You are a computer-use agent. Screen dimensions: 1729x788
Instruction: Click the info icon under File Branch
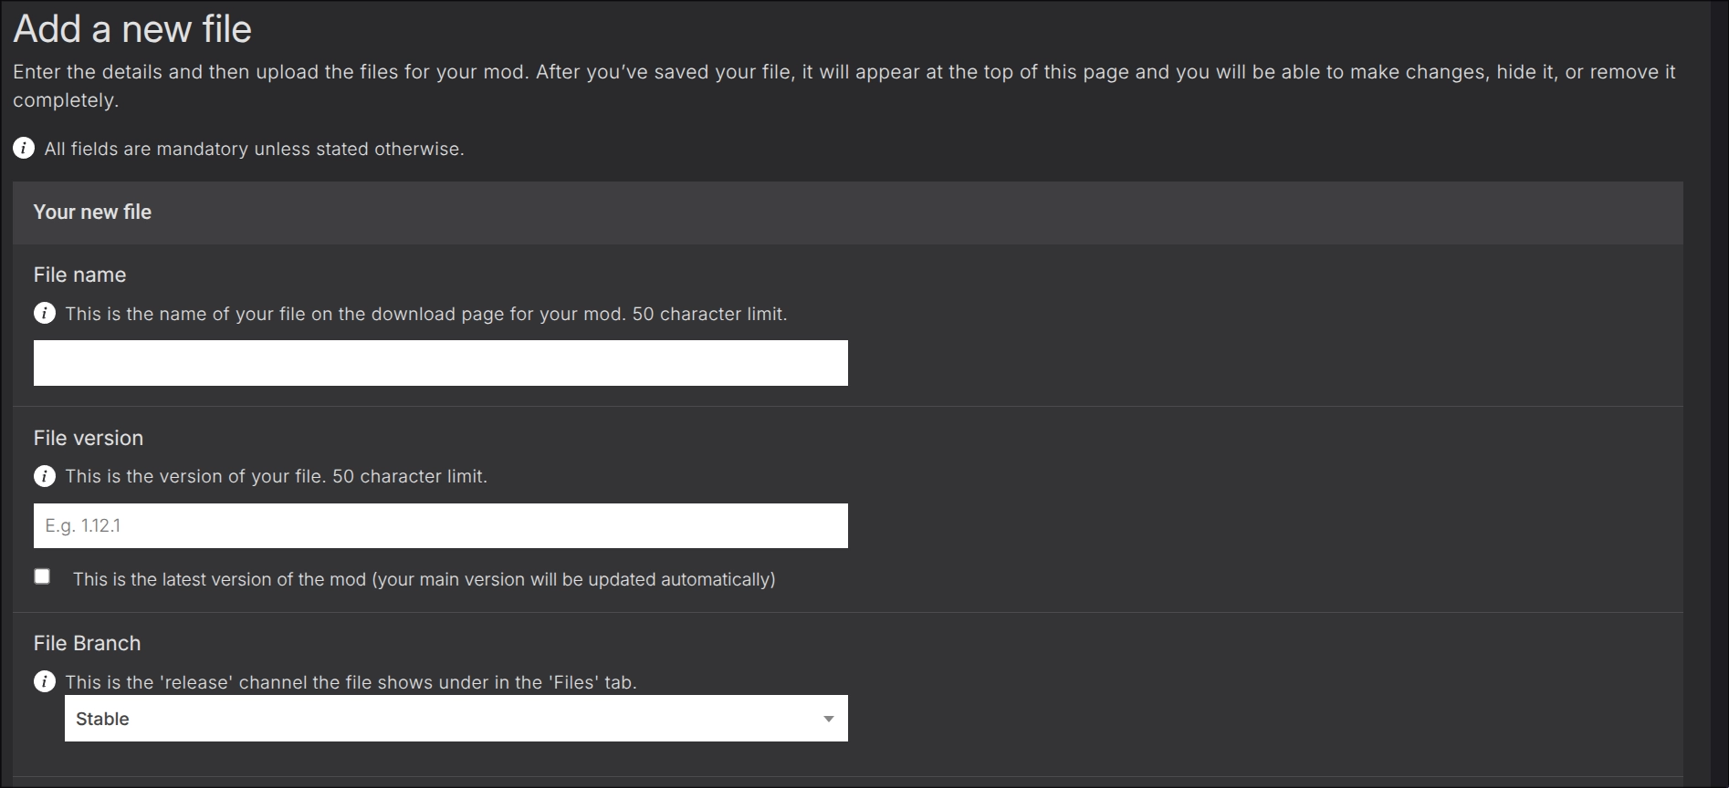point(45,682)
